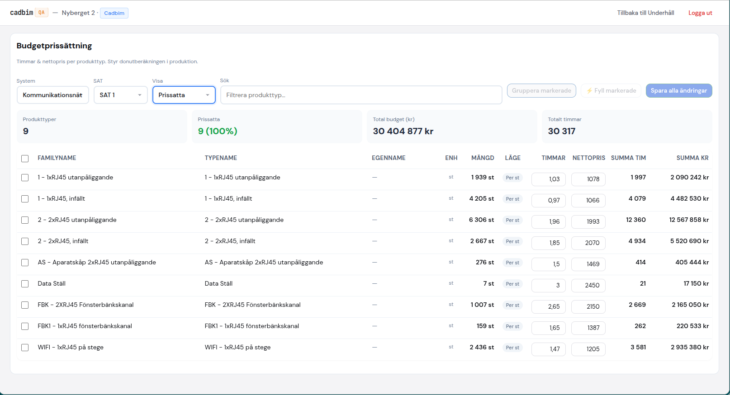This screenshot has width=730, height=395.
Task: Focus the Filtrera produkttyp search field
Action: (361, 95)
